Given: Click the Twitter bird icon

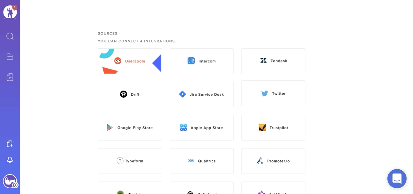Looking at the screenshot, I should point(265,93).
